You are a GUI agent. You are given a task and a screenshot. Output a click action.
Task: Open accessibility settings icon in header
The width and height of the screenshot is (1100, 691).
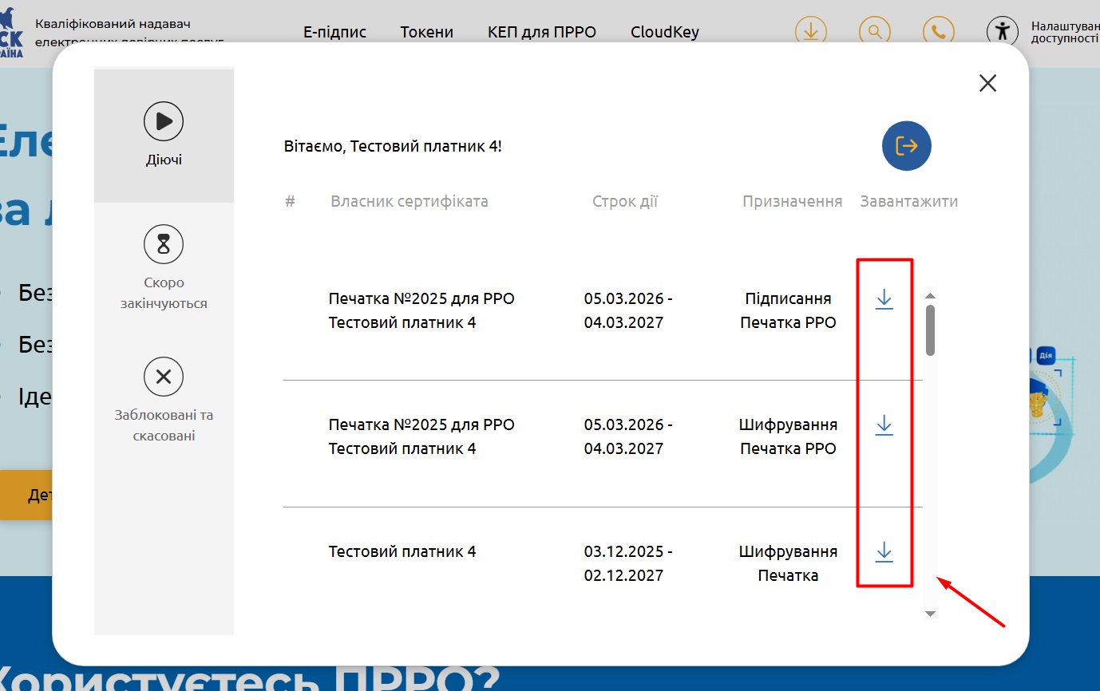coord(1003,32)
